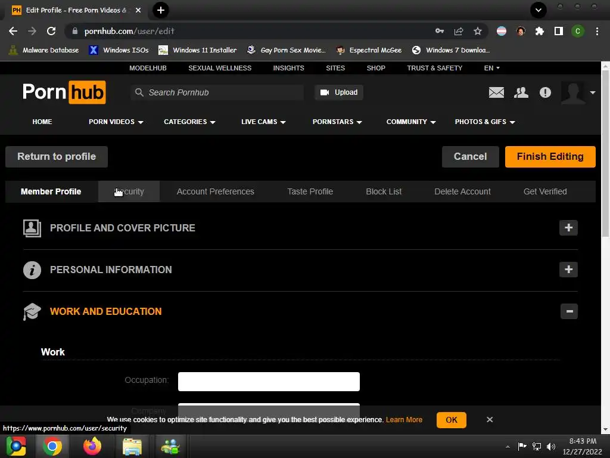Image resolution: width=610 pixels, height=458 pixels.
Task: Open the tab search chevron
Action: [x=539, y=10]
